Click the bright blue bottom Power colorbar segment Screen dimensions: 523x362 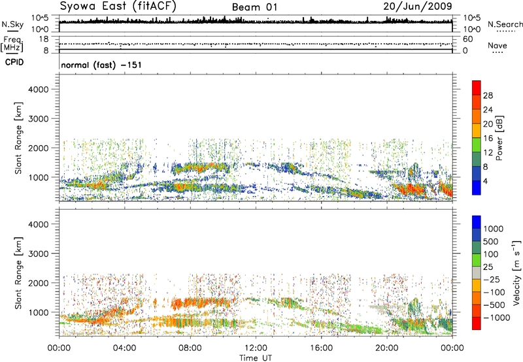477,188
